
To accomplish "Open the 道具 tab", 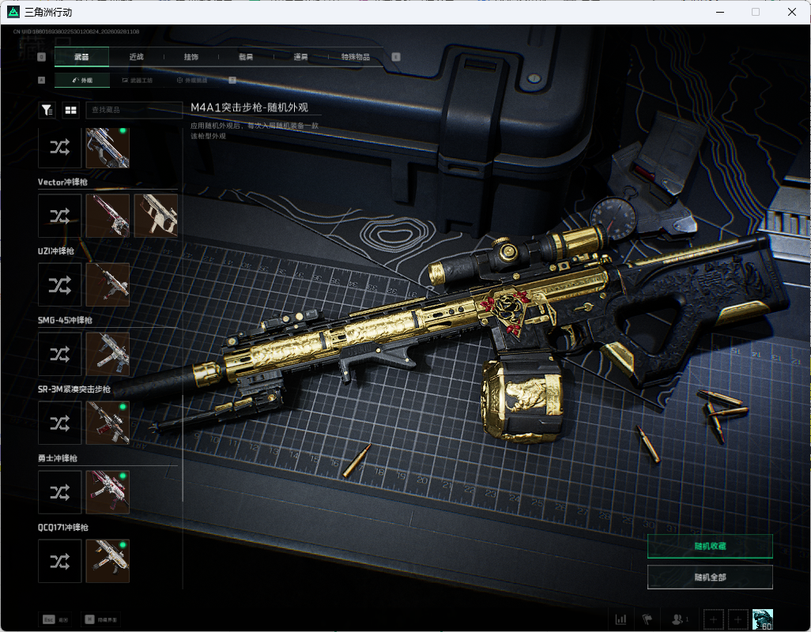I will [x=301, y=57].
